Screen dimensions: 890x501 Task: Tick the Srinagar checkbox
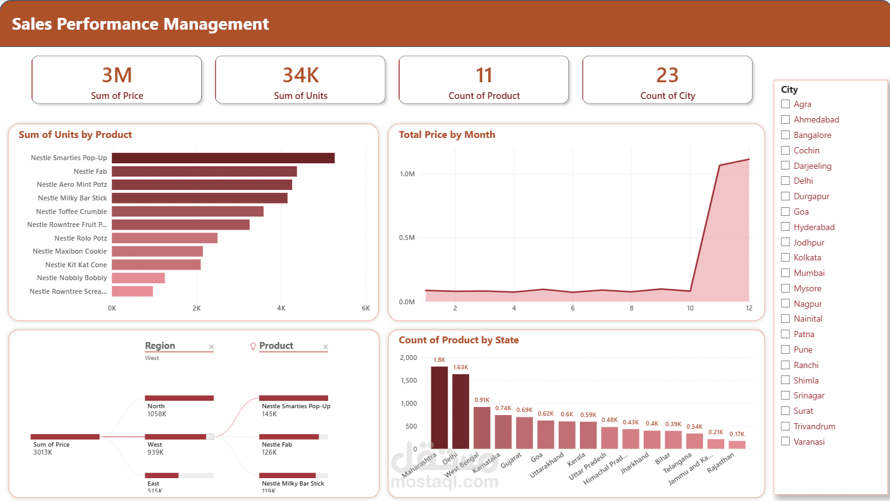click(785, 395)
